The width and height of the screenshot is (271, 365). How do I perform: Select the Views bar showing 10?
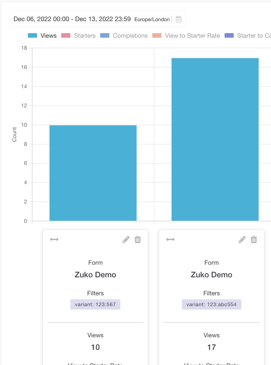93,171
